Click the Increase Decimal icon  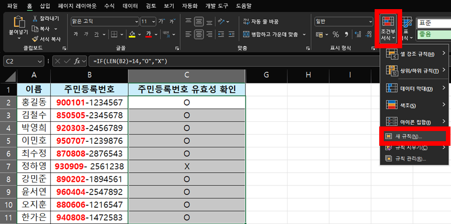coord(358,35)
